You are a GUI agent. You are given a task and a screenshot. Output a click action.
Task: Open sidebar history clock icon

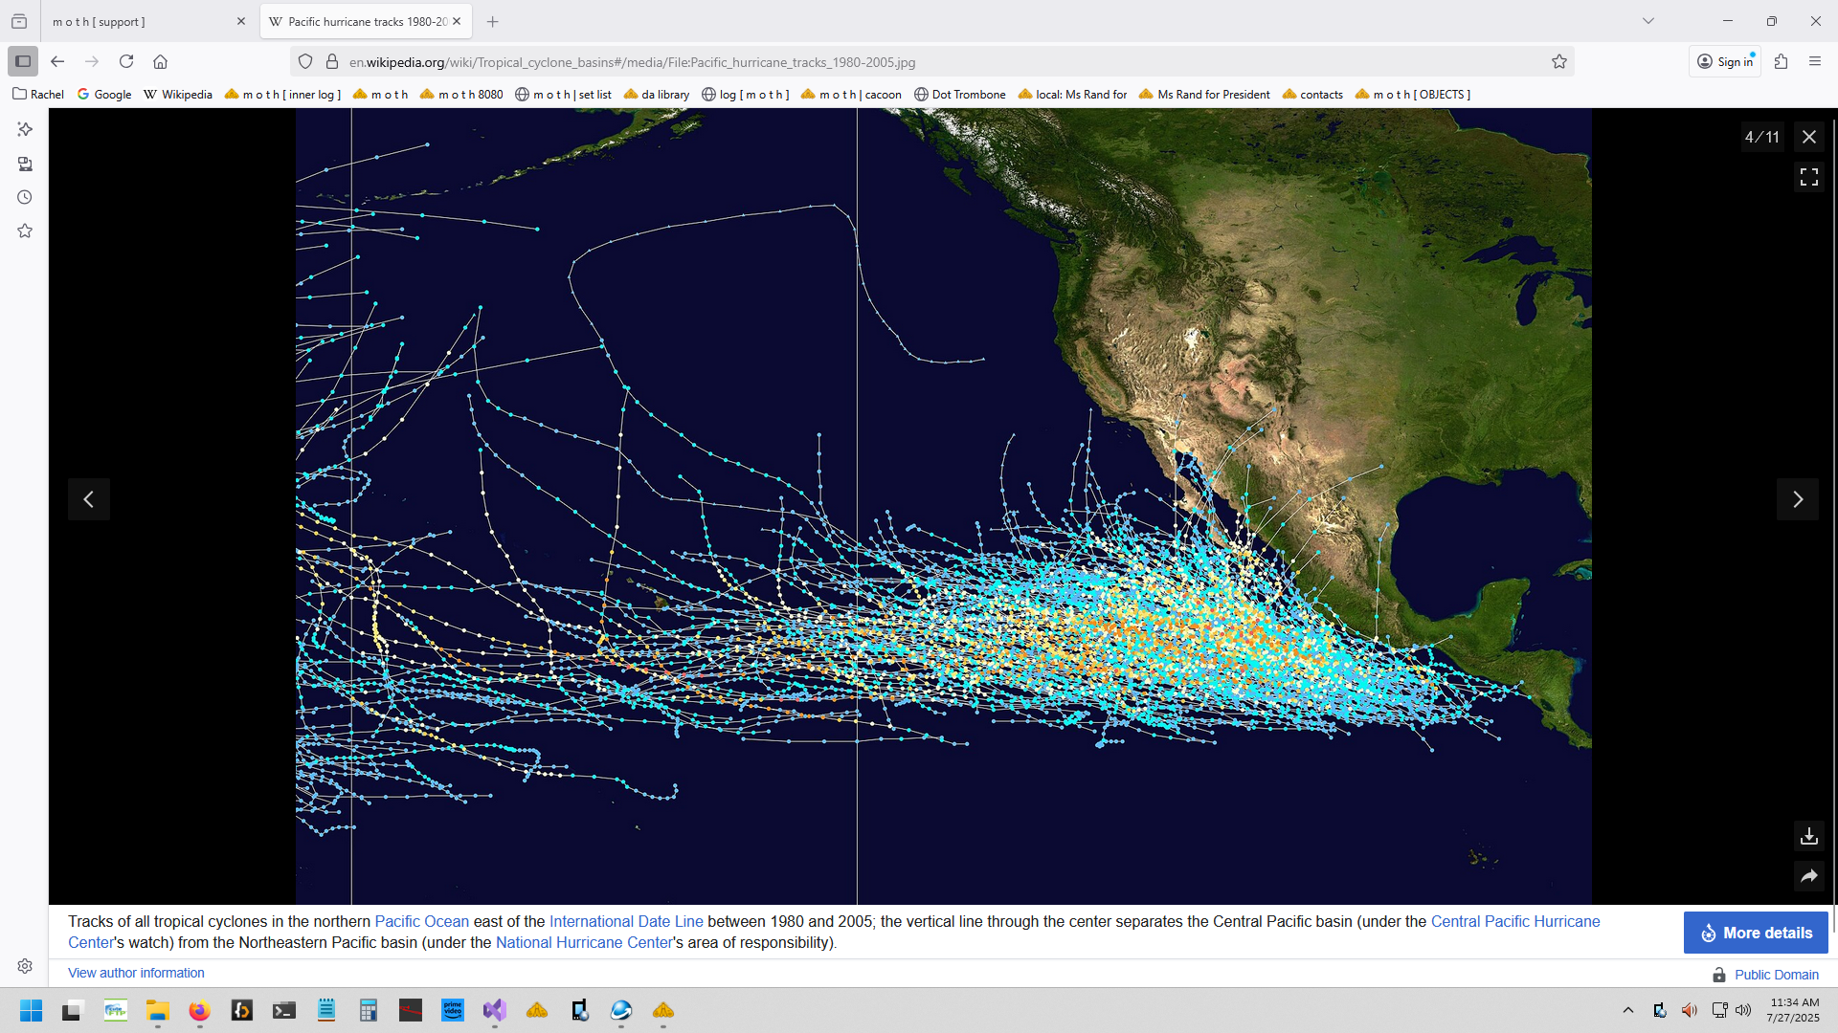point(25,197)
